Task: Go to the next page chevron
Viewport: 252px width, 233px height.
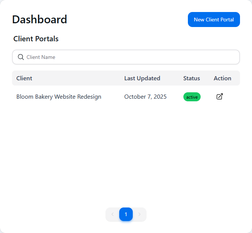Action: click(139, 214)
